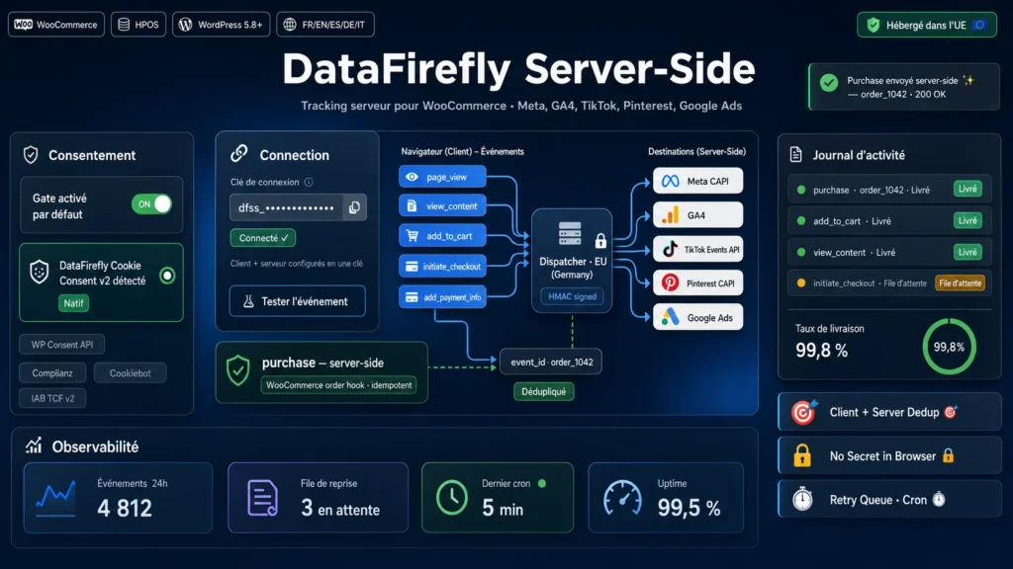This screenshot has height=569, width=1013.
Task: Click the Natif badge
Action: [x=73, y=303]
